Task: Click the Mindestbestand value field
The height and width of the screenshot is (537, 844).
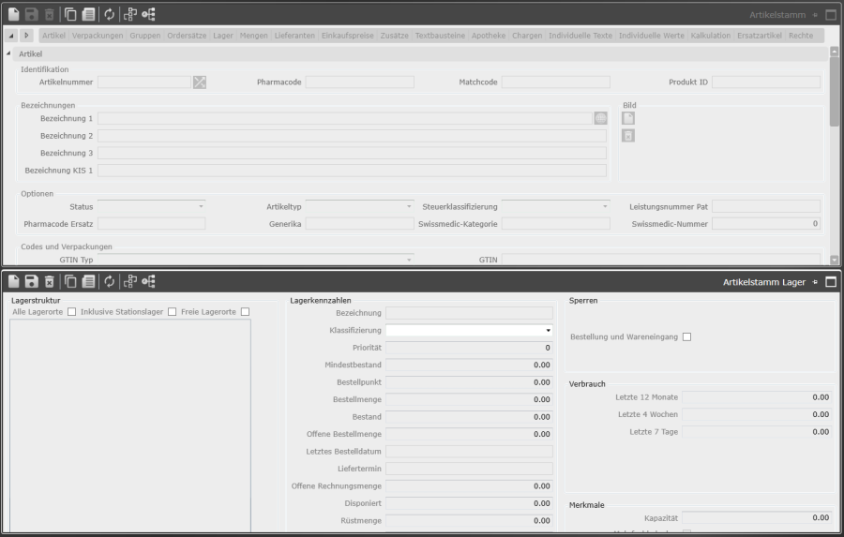Action: [469, 365]
